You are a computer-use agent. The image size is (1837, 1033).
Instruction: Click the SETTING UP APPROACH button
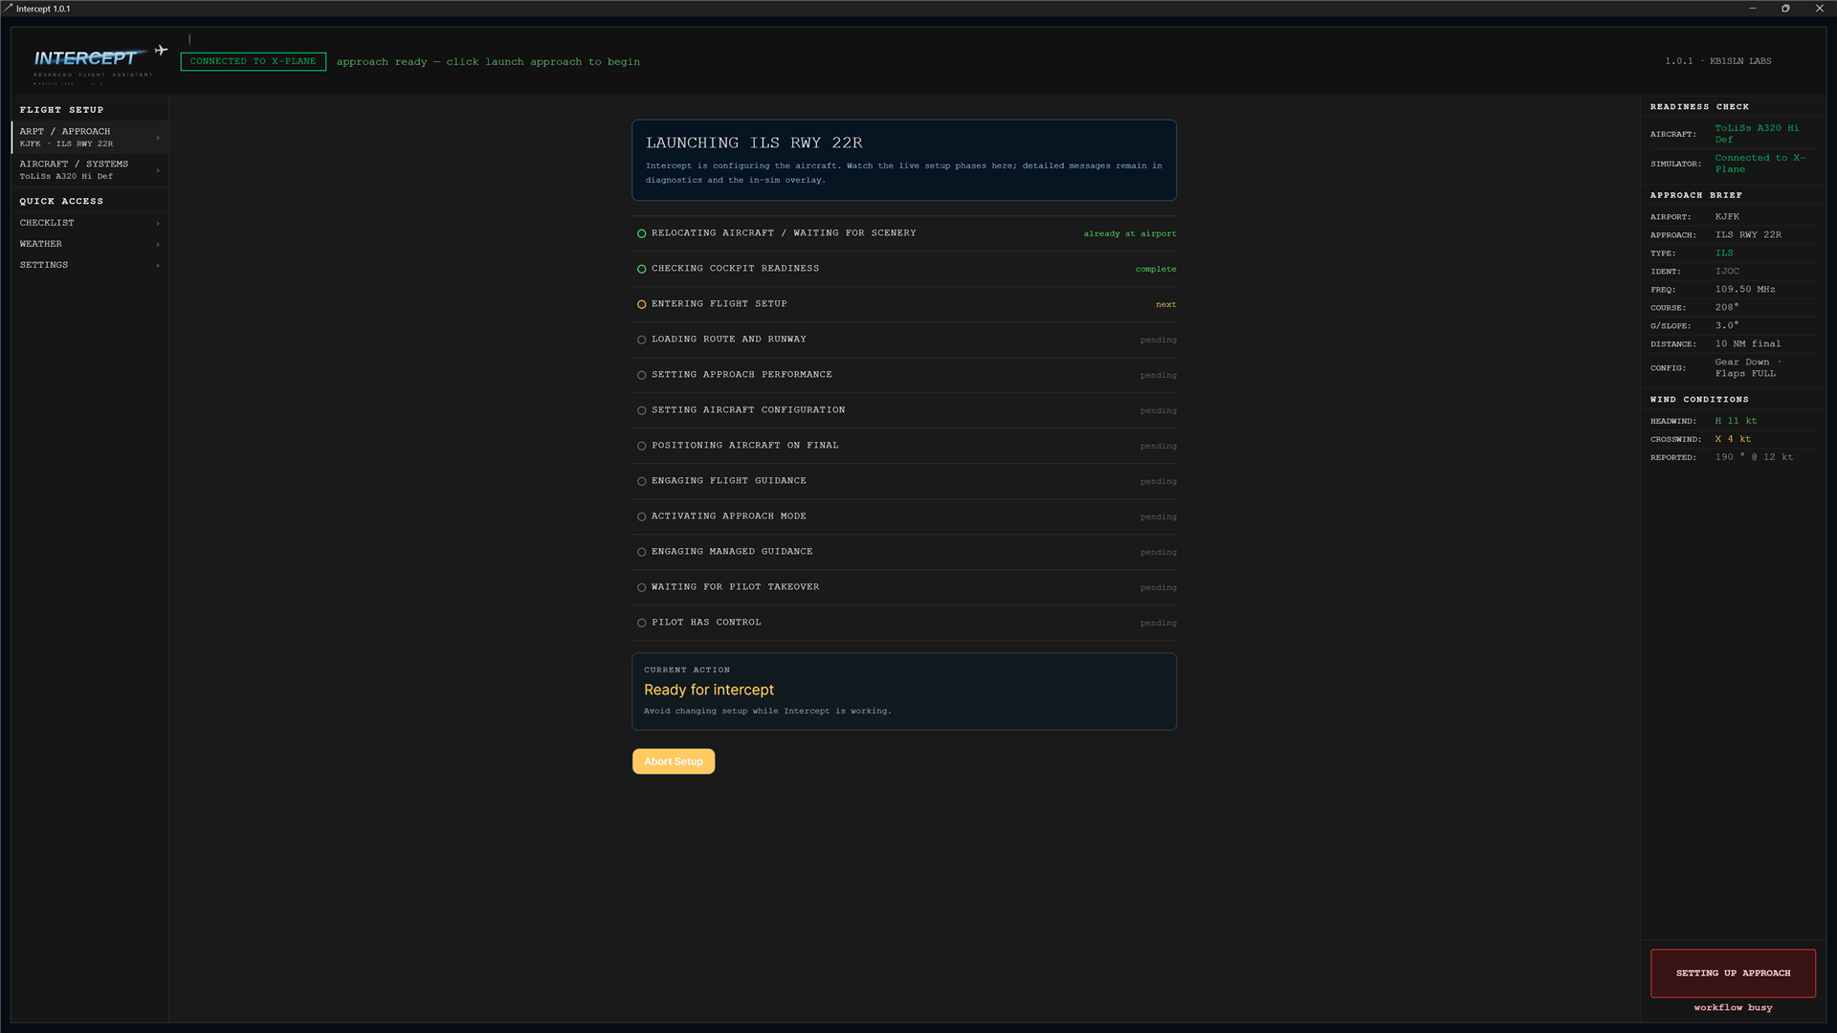[1733, 973]
